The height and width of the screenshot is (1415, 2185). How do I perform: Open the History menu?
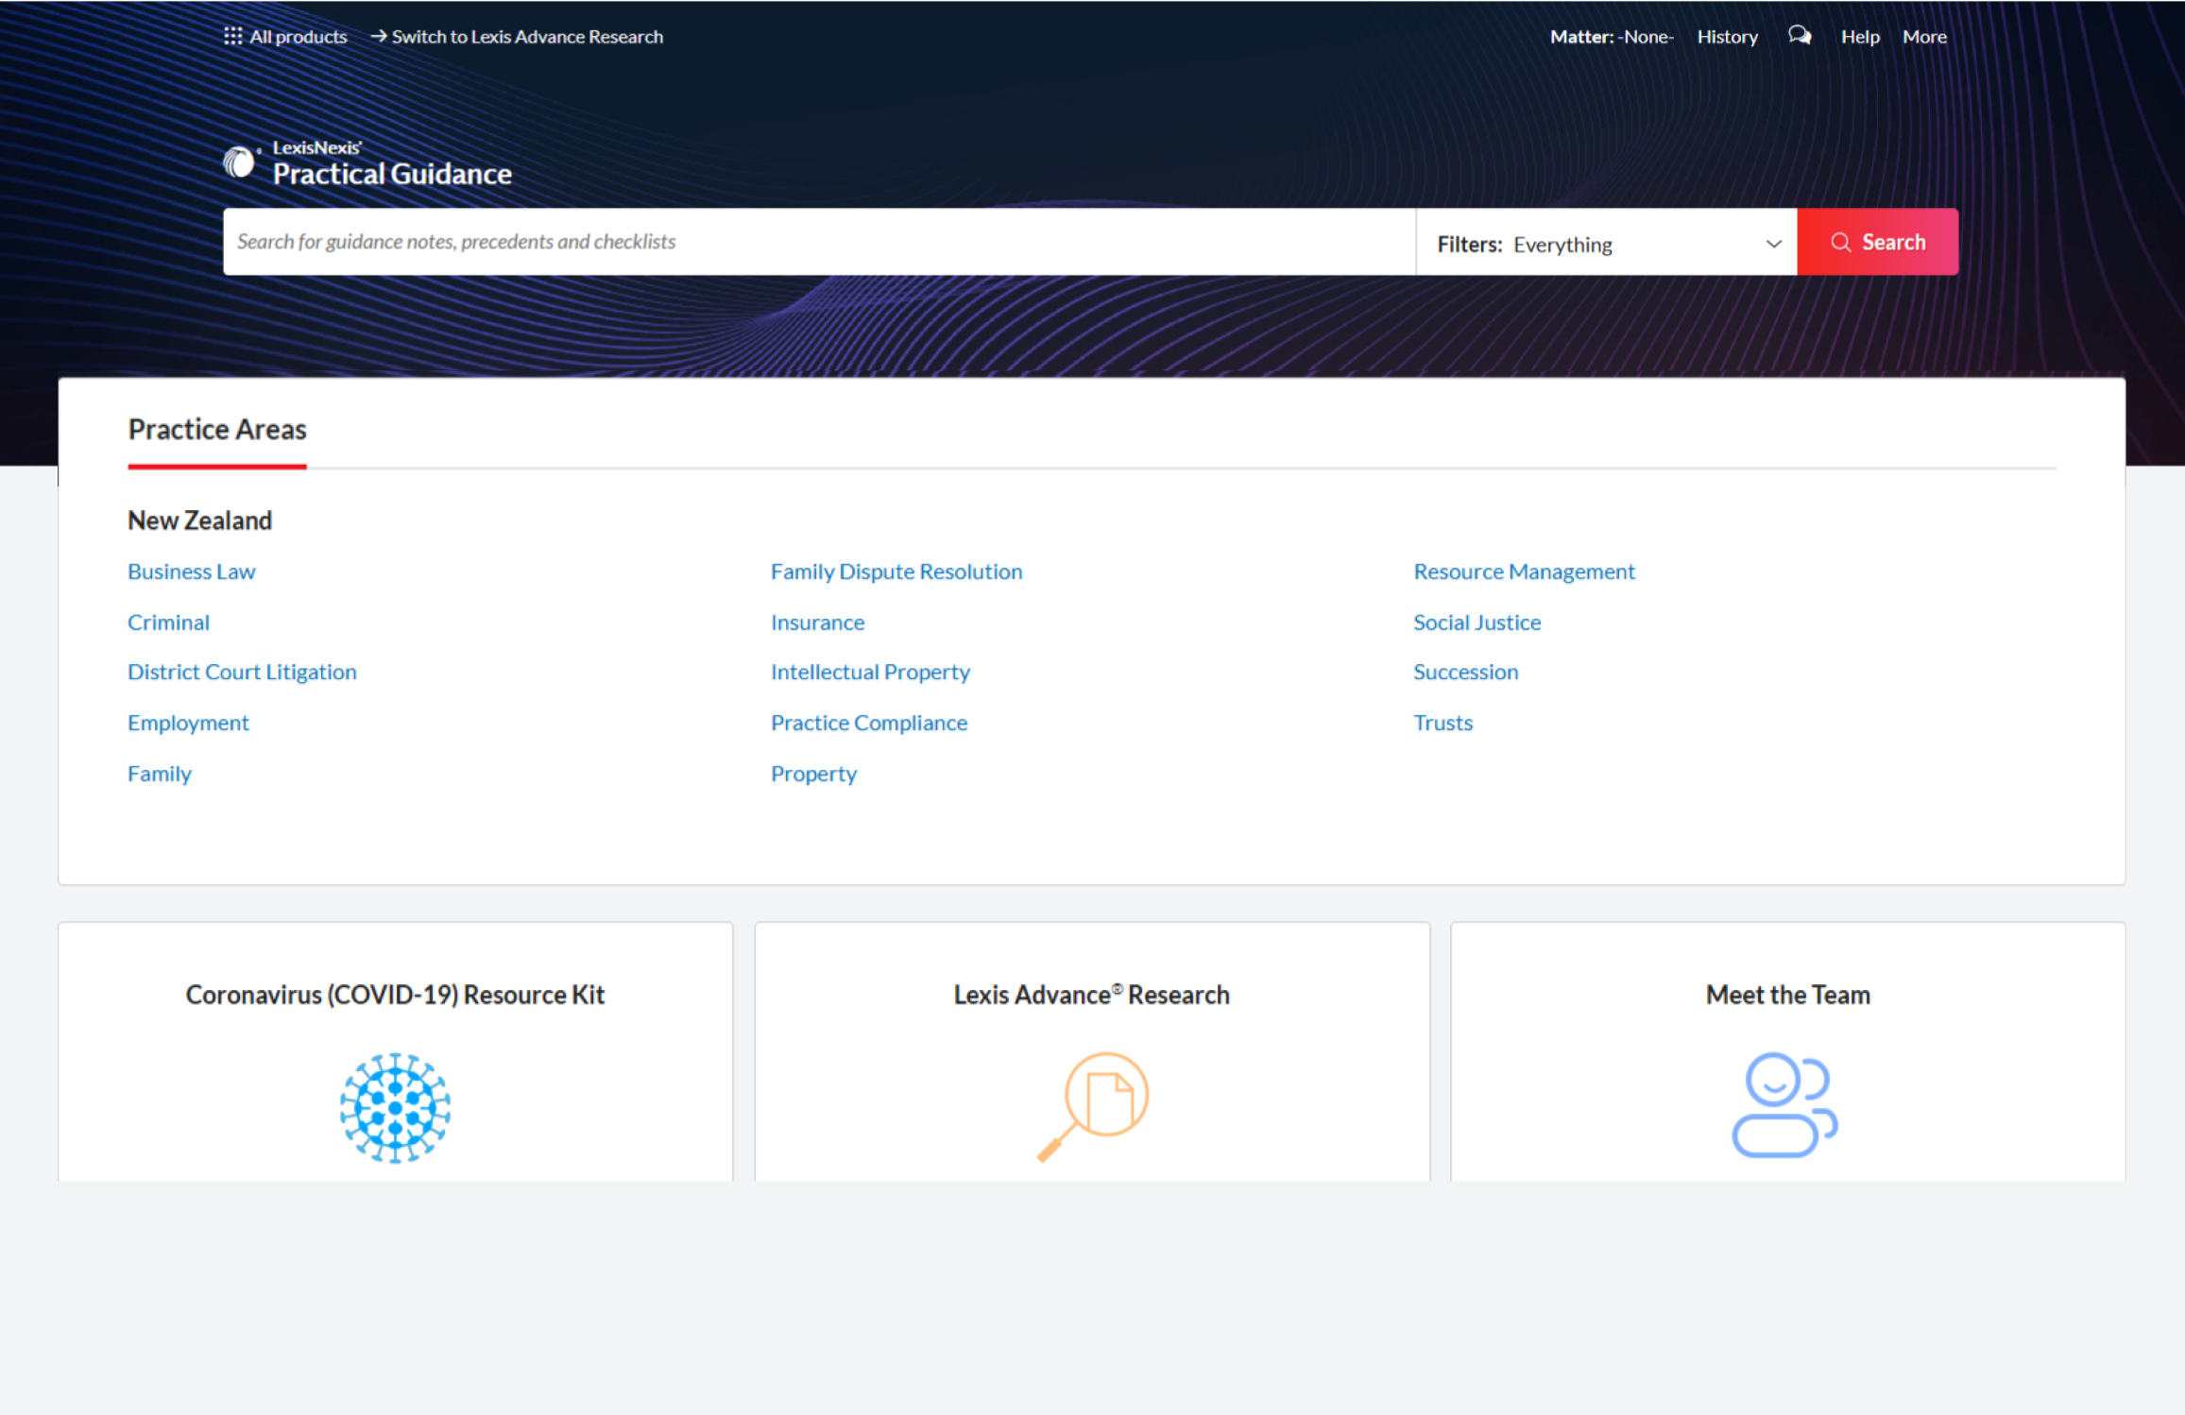click(x=1727, y=36)
